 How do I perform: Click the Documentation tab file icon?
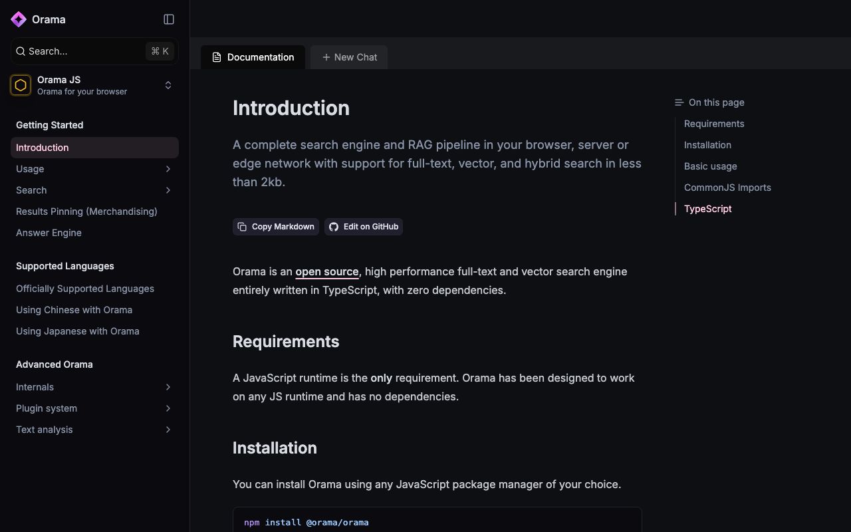click(x=217, y=57)
